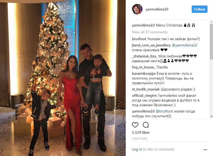Open official_olegtm commenter profile
The image size is (213, 156).
point(144,96)
